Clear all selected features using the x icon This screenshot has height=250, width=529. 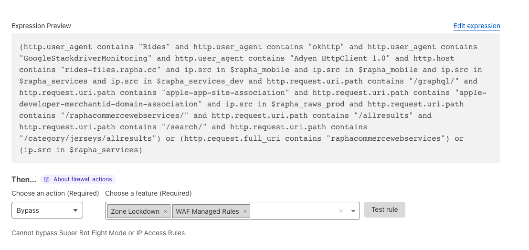[x=340, y=211]
